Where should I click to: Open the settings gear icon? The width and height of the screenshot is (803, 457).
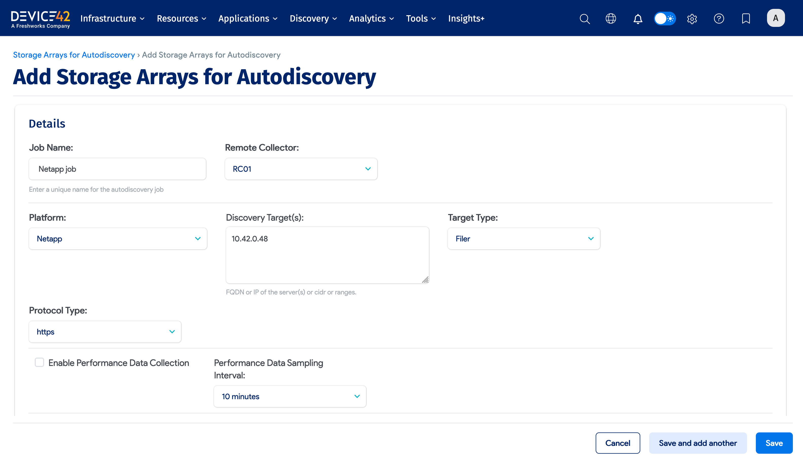pos(692,19)
